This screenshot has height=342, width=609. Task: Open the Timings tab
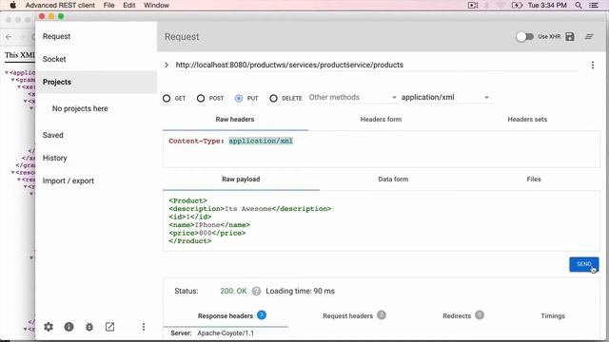553,316
